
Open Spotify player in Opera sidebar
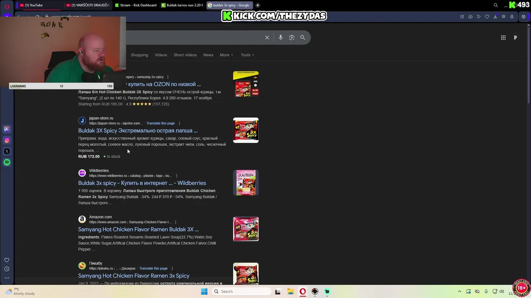(x=7, y=162)
